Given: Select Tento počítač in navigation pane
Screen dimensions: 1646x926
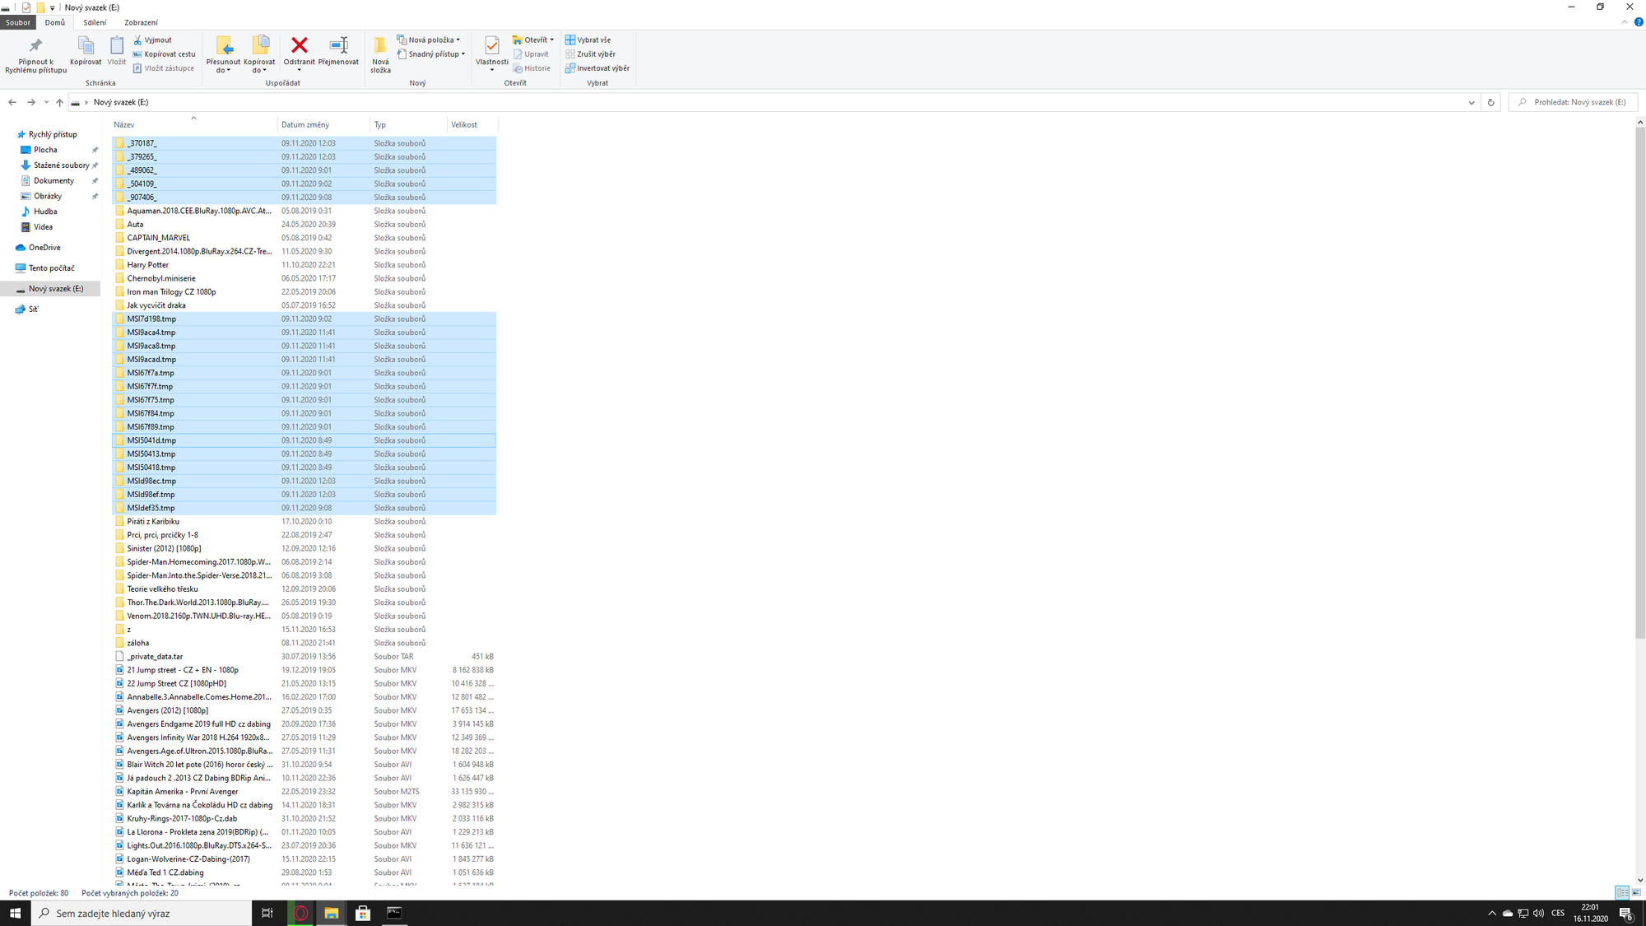Looking at the screenshot, I should pos(51,268).
